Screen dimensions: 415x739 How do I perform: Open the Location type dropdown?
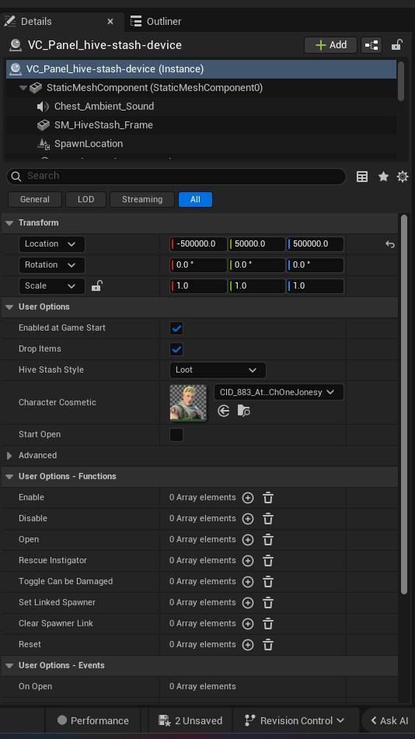tap(52, 244)
